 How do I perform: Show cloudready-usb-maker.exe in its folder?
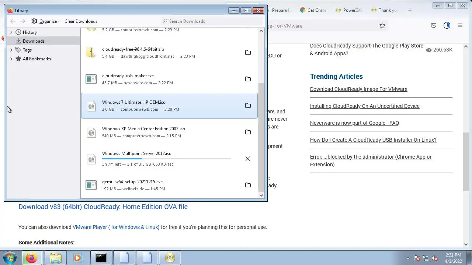(248, 79)
